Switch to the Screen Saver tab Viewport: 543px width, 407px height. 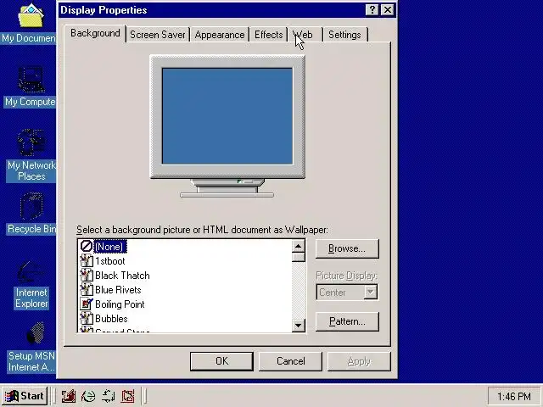(158, 35)
